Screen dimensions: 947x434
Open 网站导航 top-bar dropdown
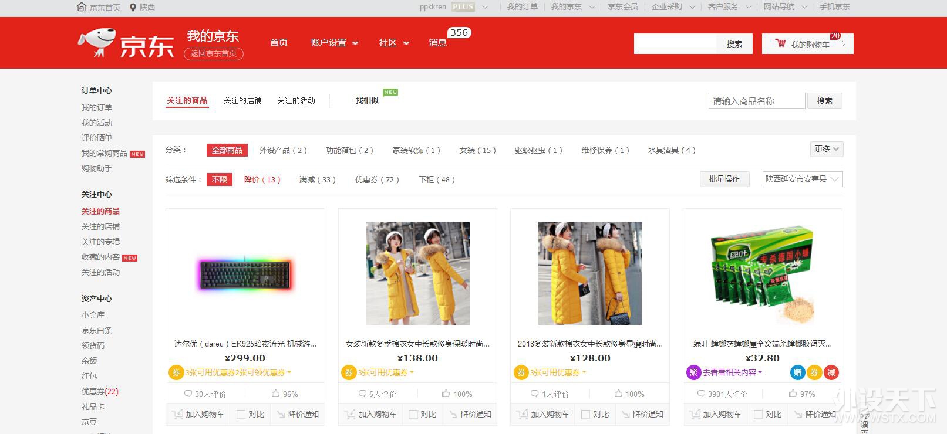(786, 7)
